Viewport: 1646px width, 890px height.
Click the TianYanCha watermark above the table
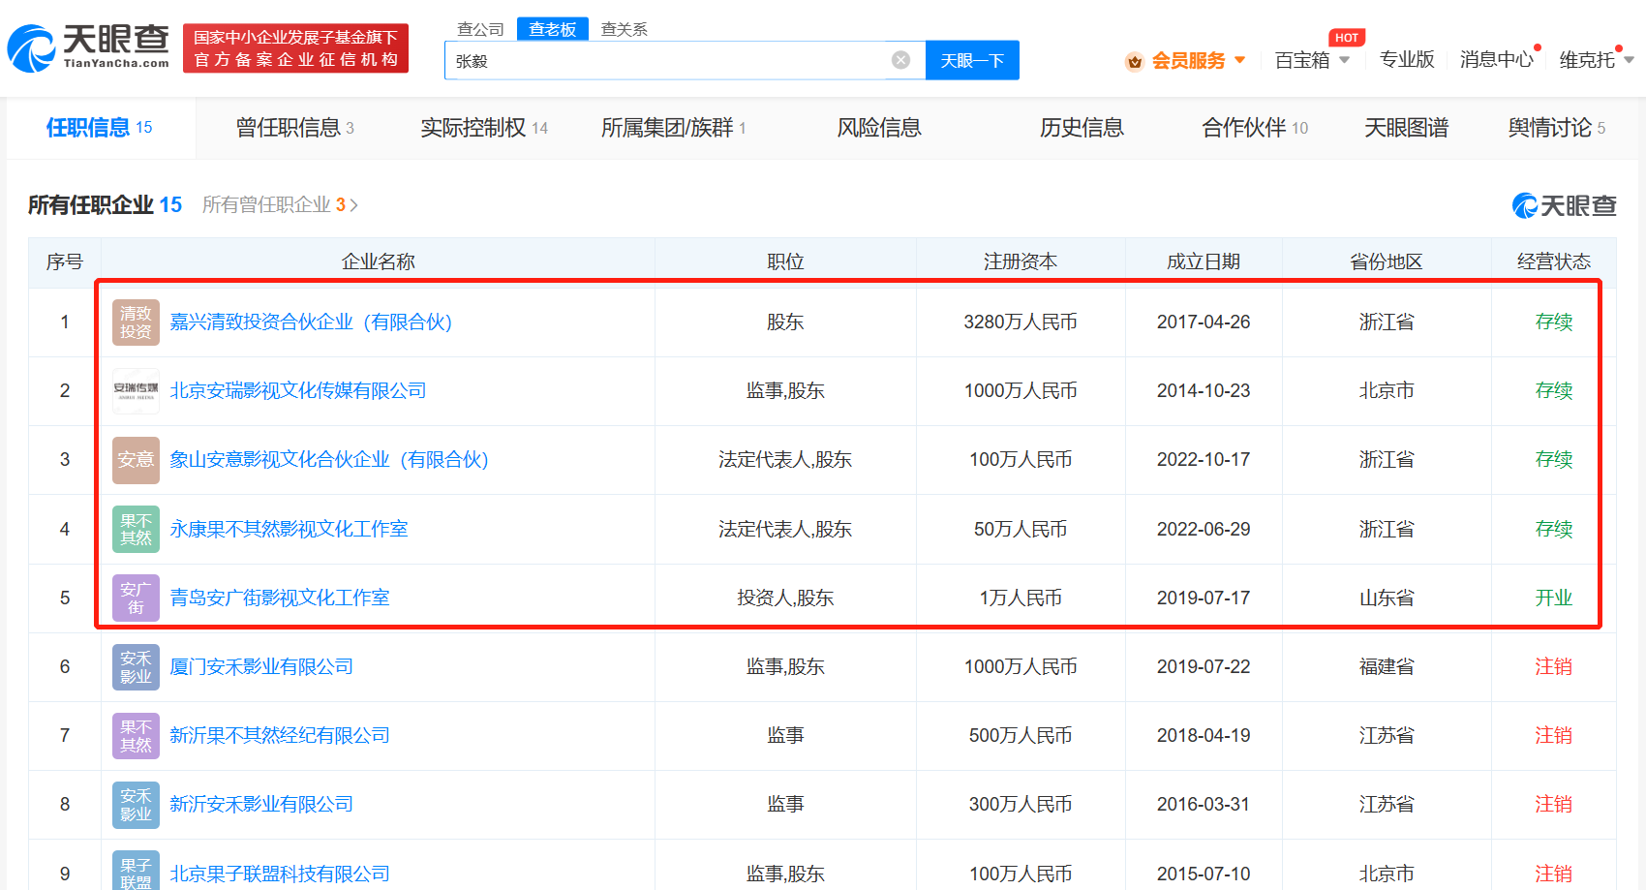tap(1563, 205)
